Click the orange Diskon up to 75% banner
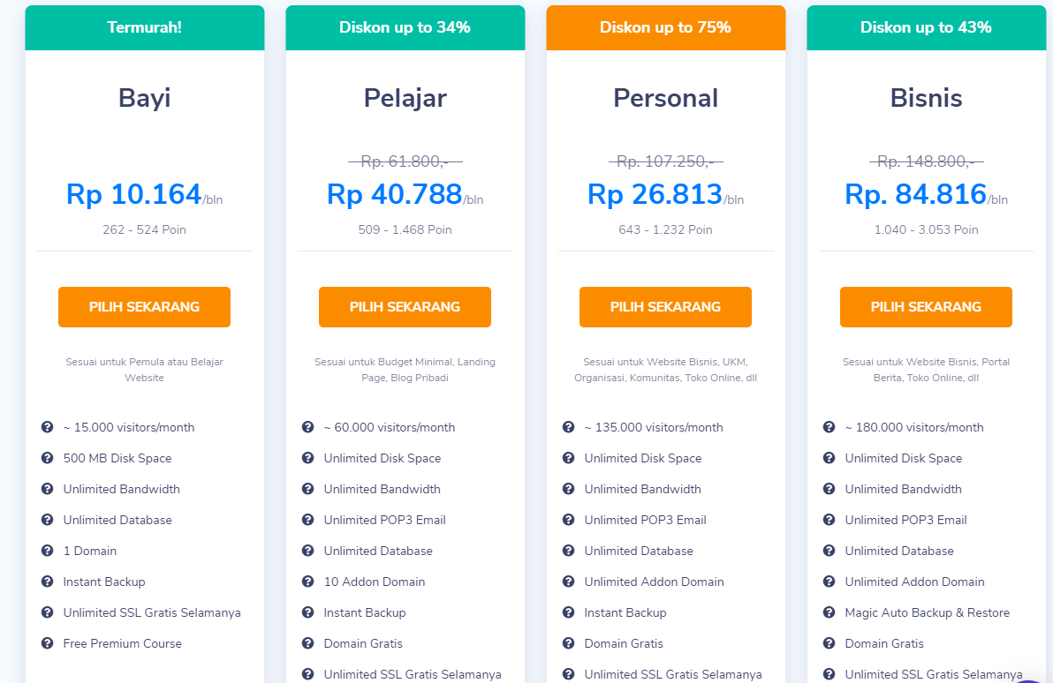The width and height of the screenshot is (1053, 683). (665, 27)
